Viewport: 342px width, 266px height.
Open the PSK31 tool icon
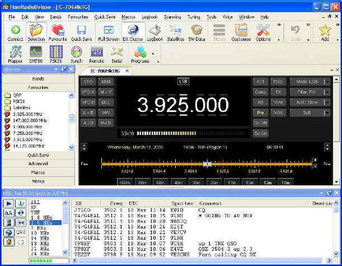pyautogui.click(x=56, y=54)
